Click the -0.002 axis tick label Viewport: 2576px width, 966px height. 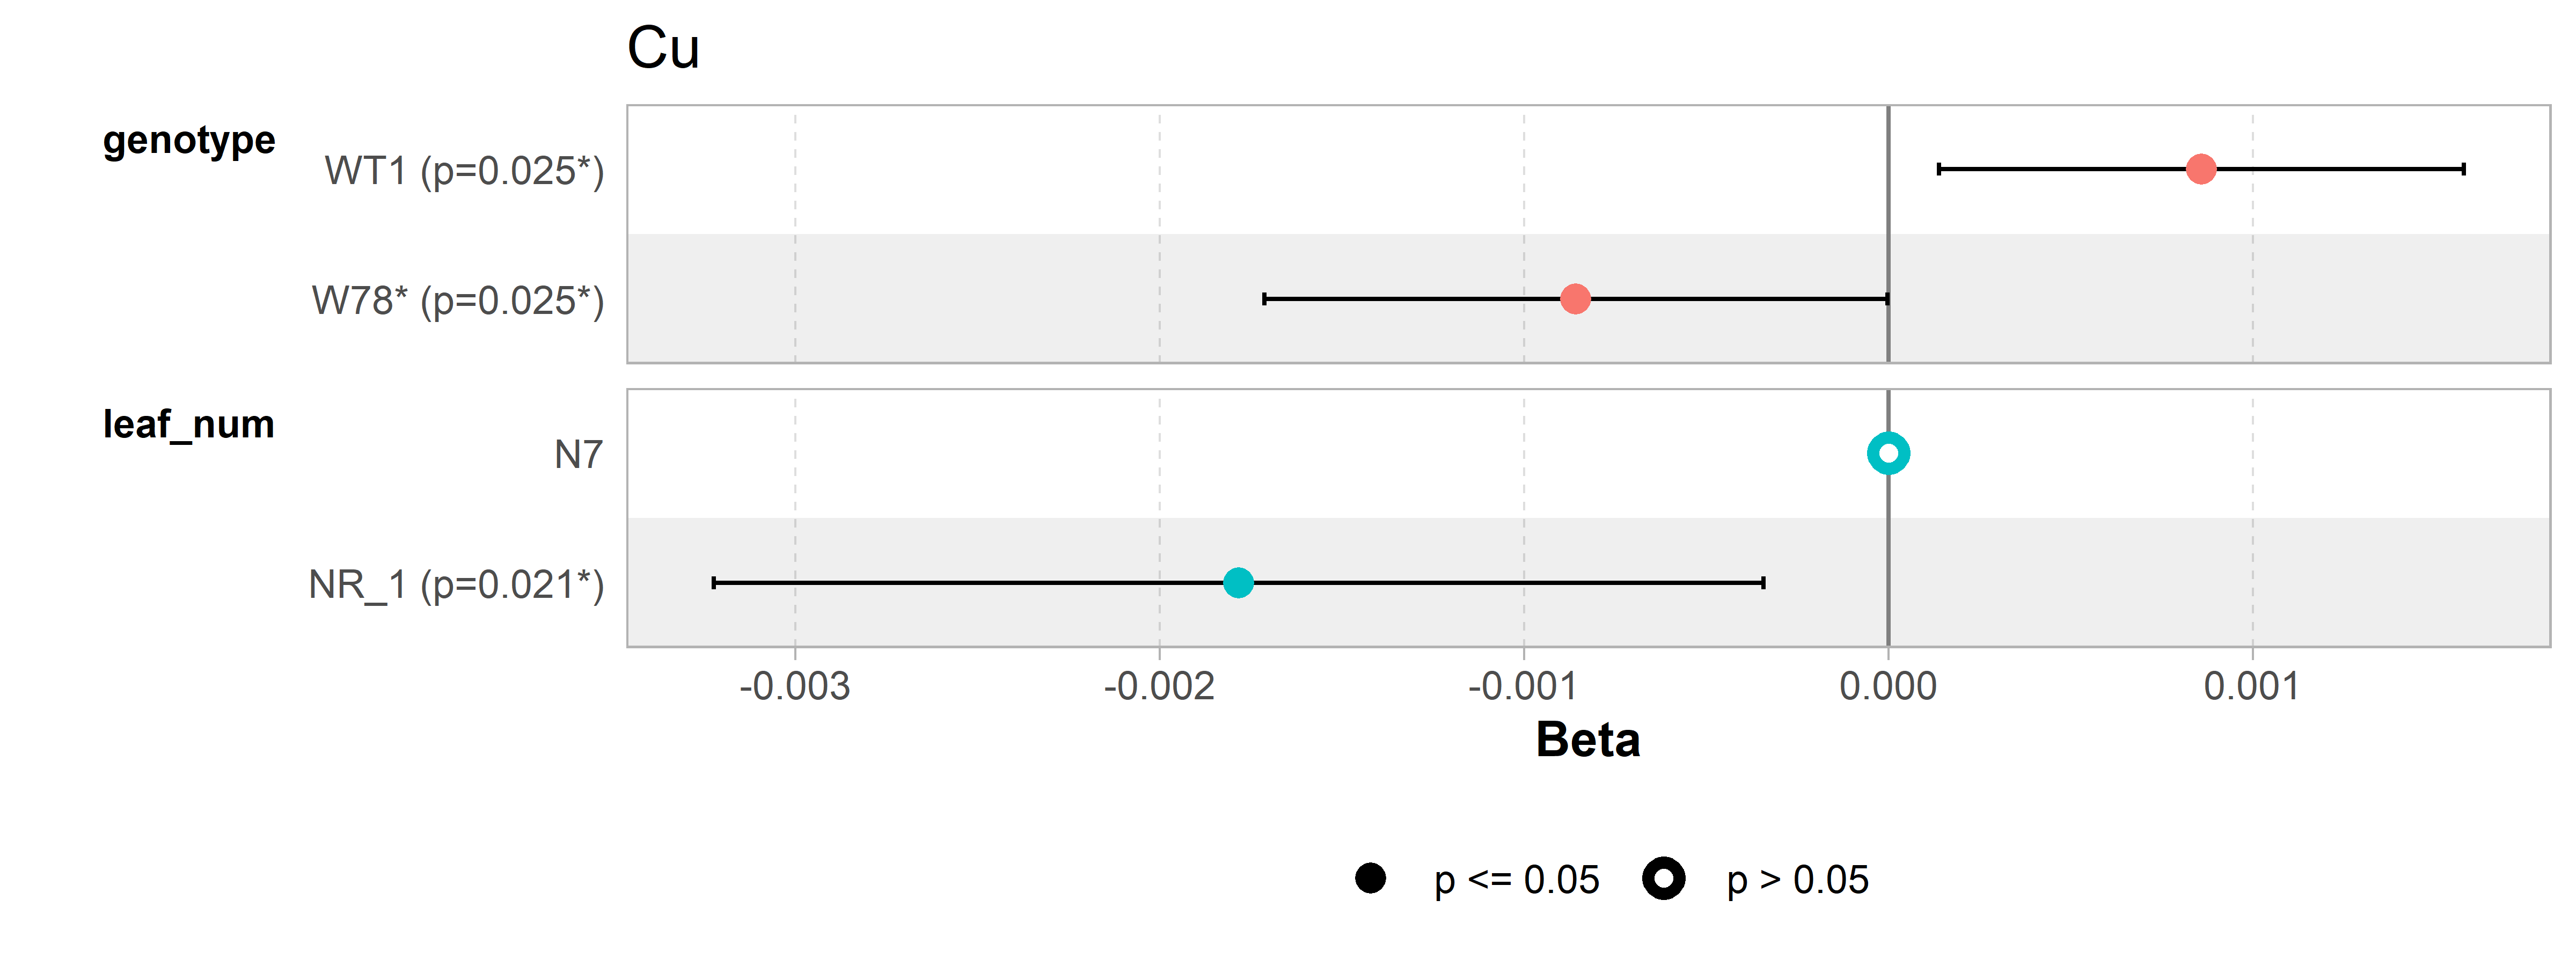(x=1159, y=687)
